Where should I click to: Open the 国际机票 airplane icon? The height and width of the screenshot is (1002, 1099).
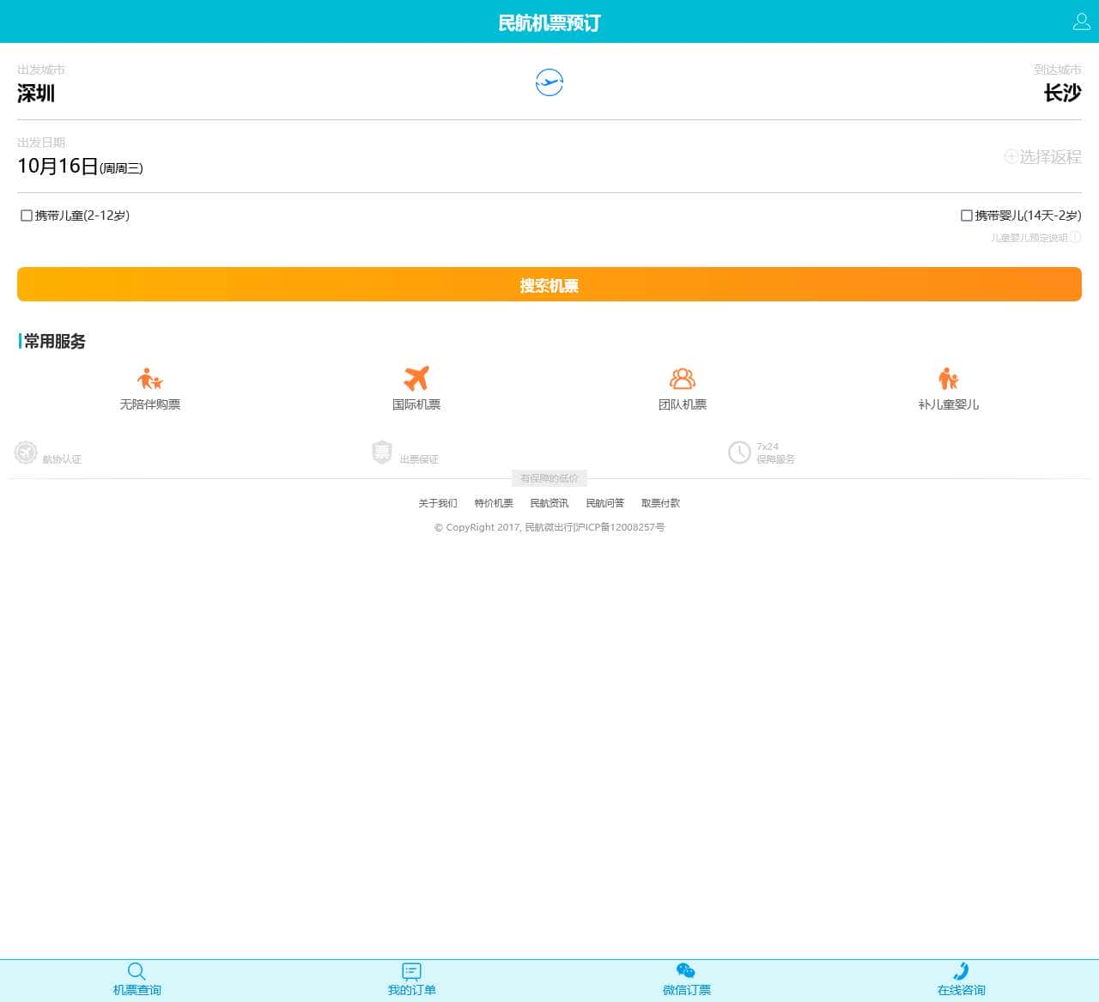[416, 379]
